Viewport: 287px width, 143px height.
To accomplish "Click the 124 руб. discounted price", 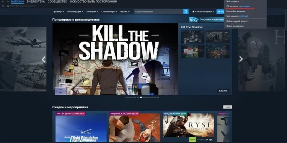I will [x=208, y=140].
